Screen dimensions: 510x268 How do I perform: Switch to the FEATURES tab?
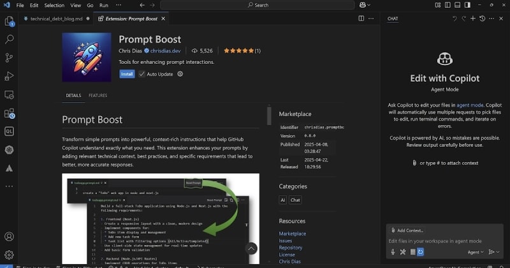click(98, 96)
